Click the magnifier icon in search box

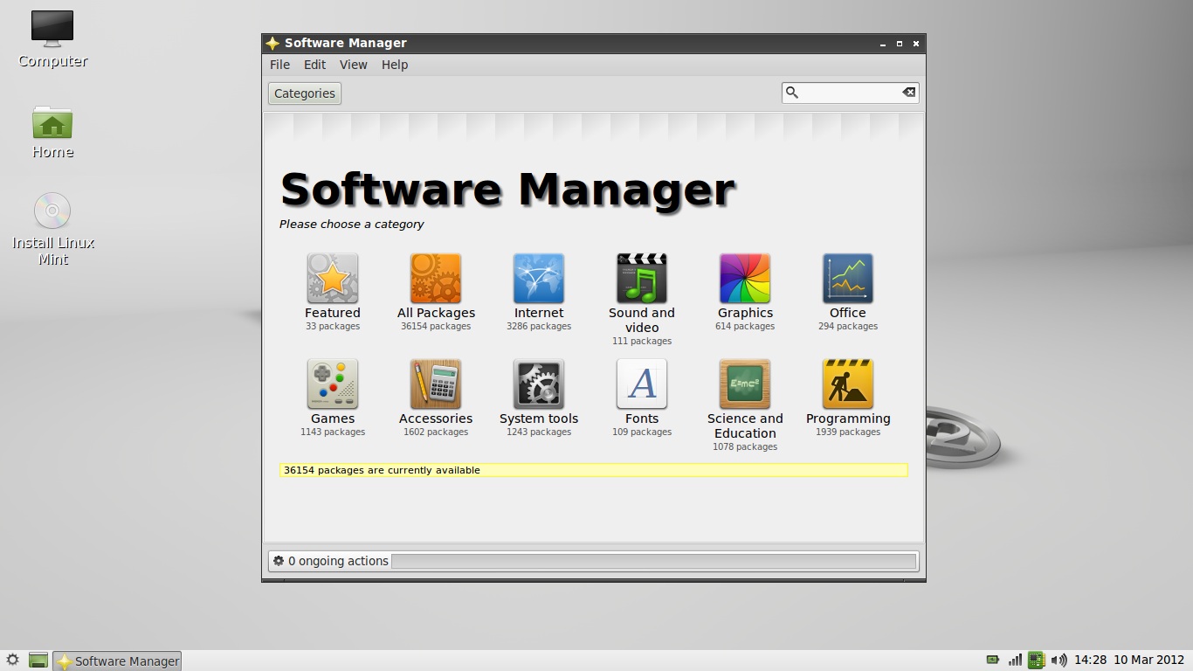click(x=792, y=93)
